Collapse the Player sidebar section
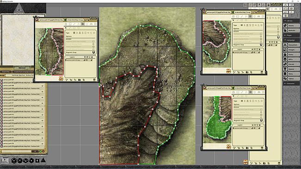The height and width of the screenshot is (169, 301). 291,35
